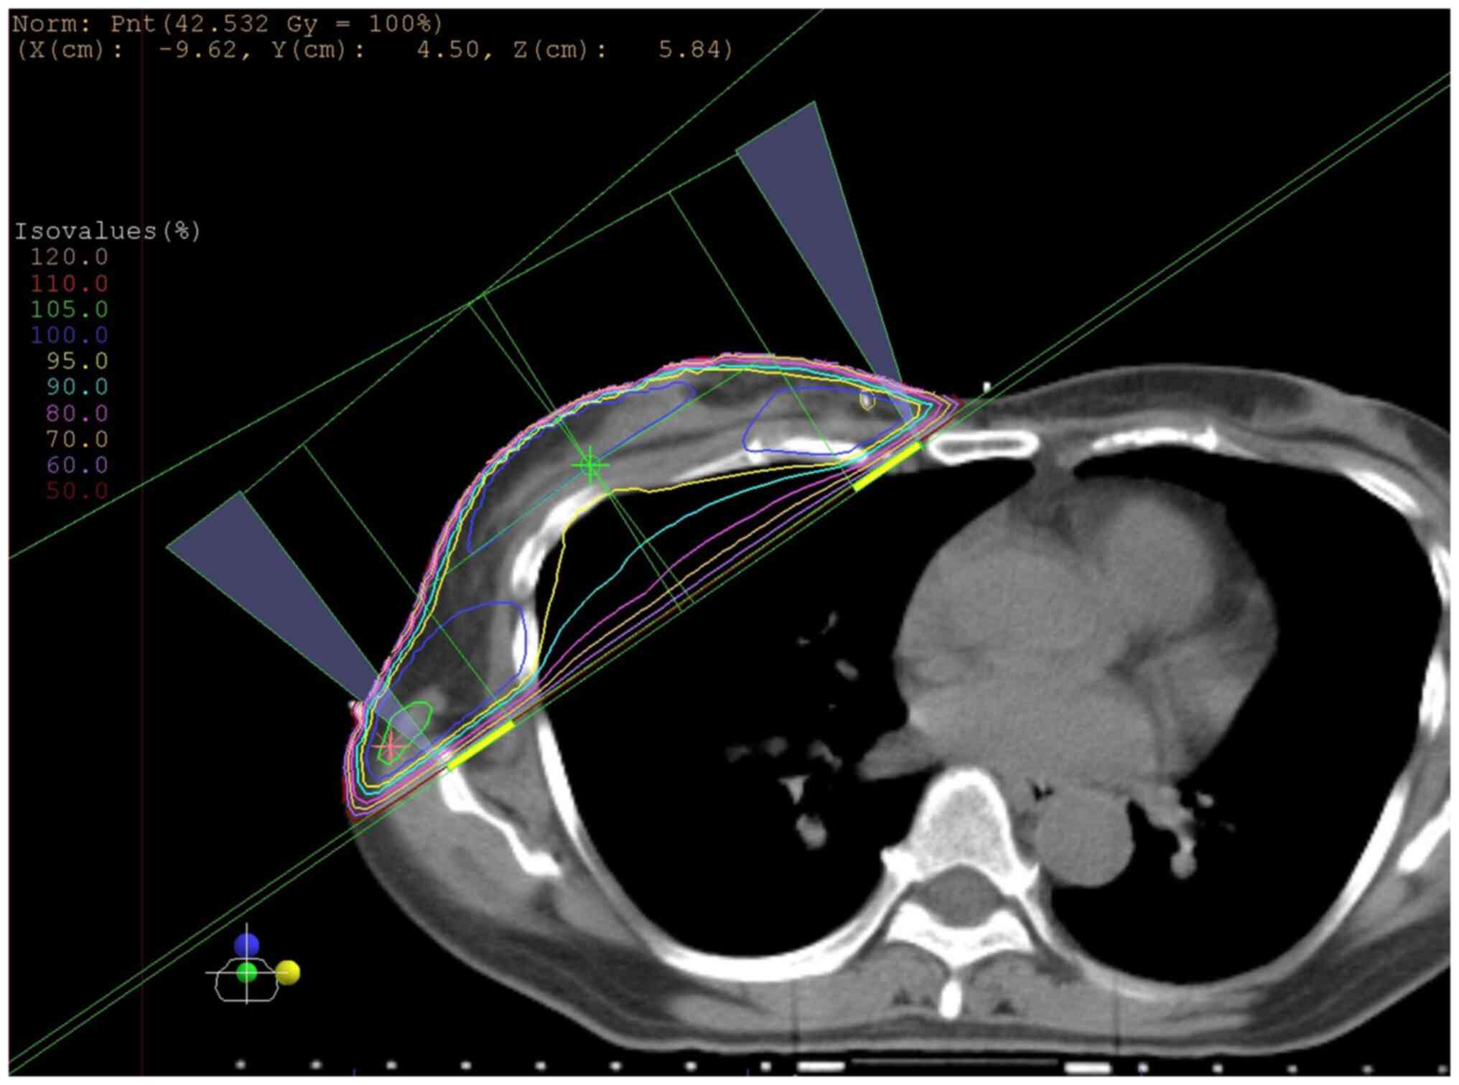Select the green isocenter crosshair marker

[x=590, y=466]
